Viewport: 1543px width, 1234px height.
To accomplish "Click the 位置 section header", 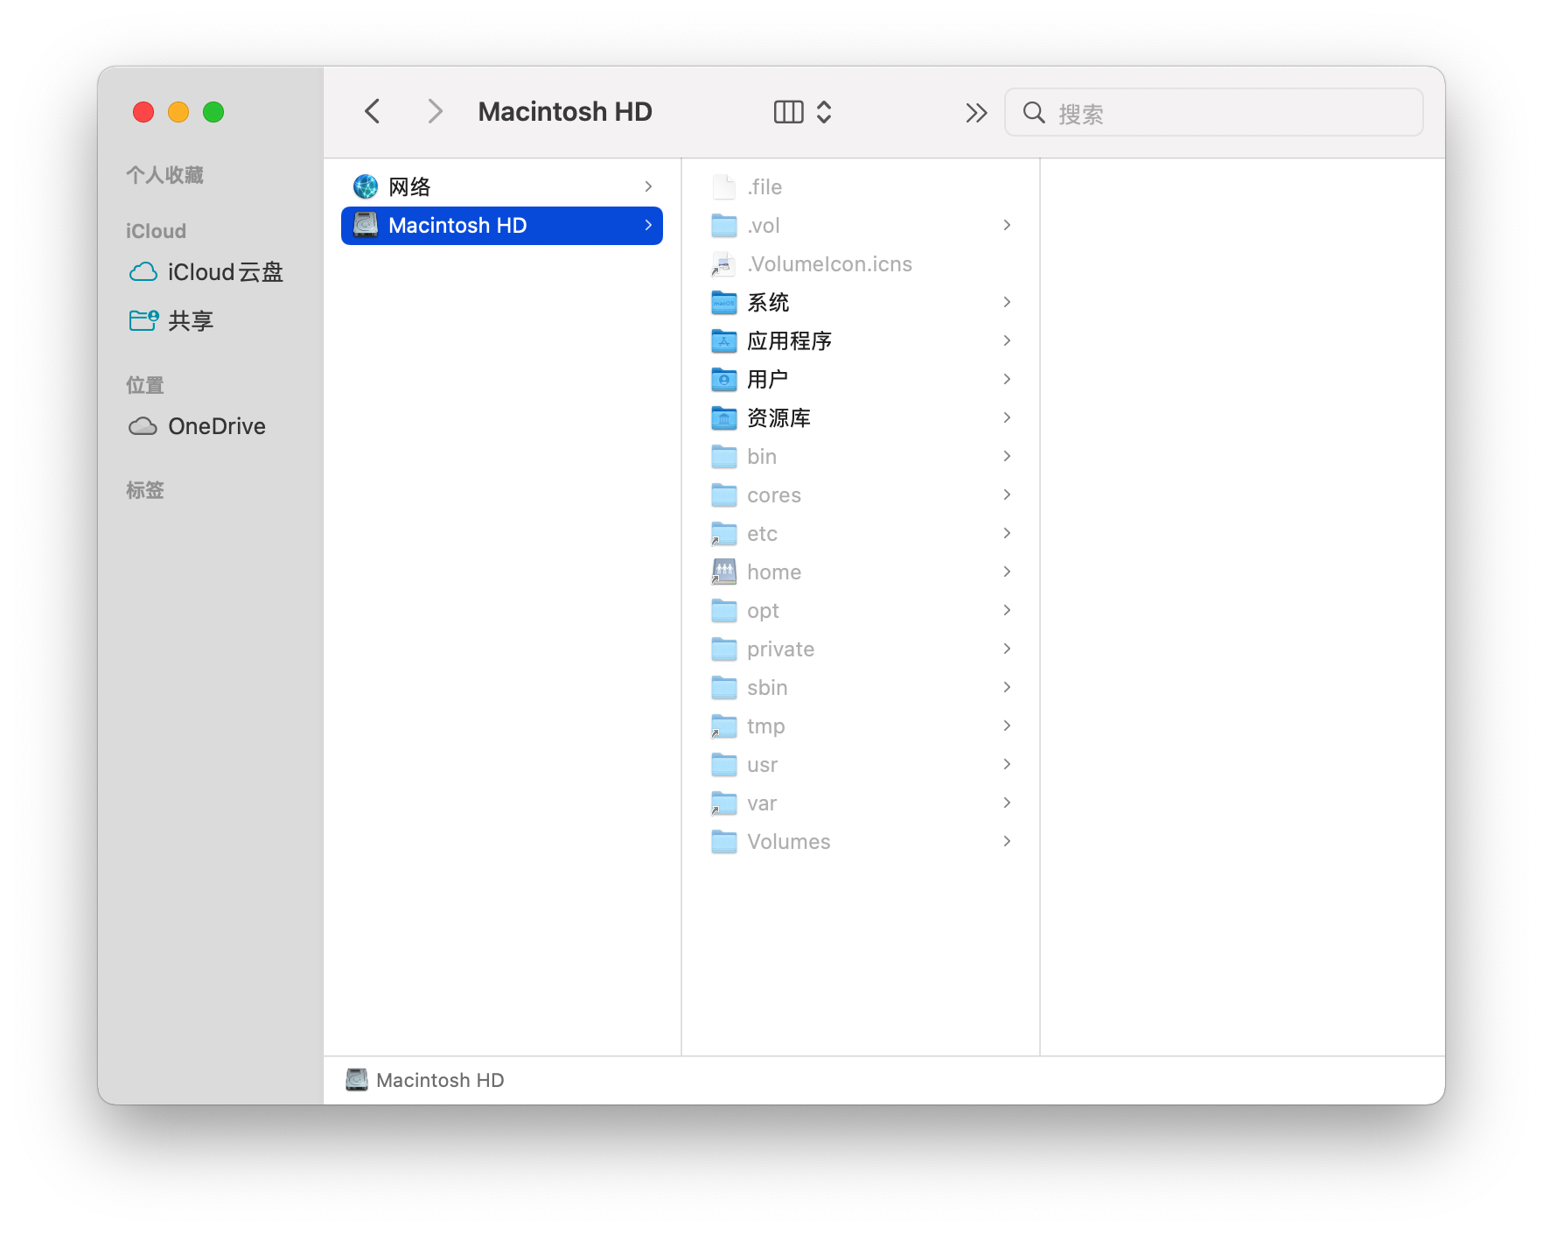I will pos(145,385).
